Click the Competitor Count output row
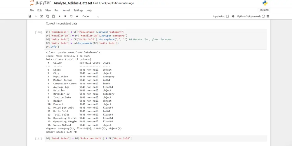Viewport: 292px width, 146px height. click(x=79, y=84)
